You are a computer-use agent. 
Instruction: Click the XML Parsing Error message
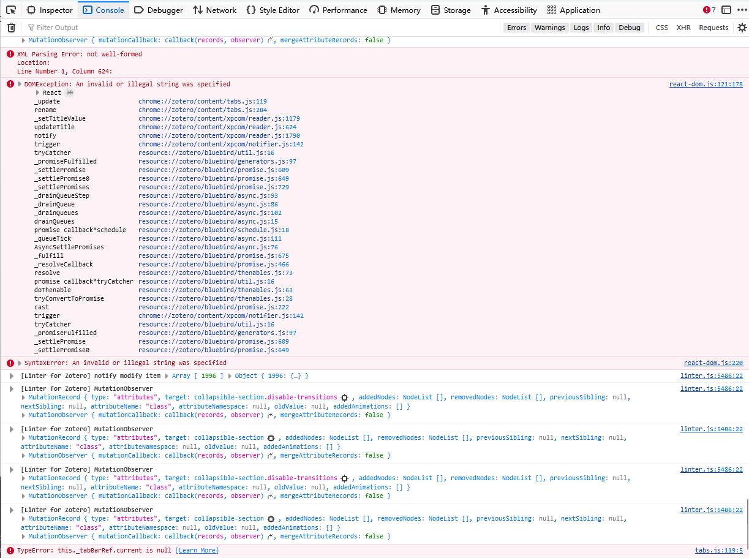click(x=80, y=54)
